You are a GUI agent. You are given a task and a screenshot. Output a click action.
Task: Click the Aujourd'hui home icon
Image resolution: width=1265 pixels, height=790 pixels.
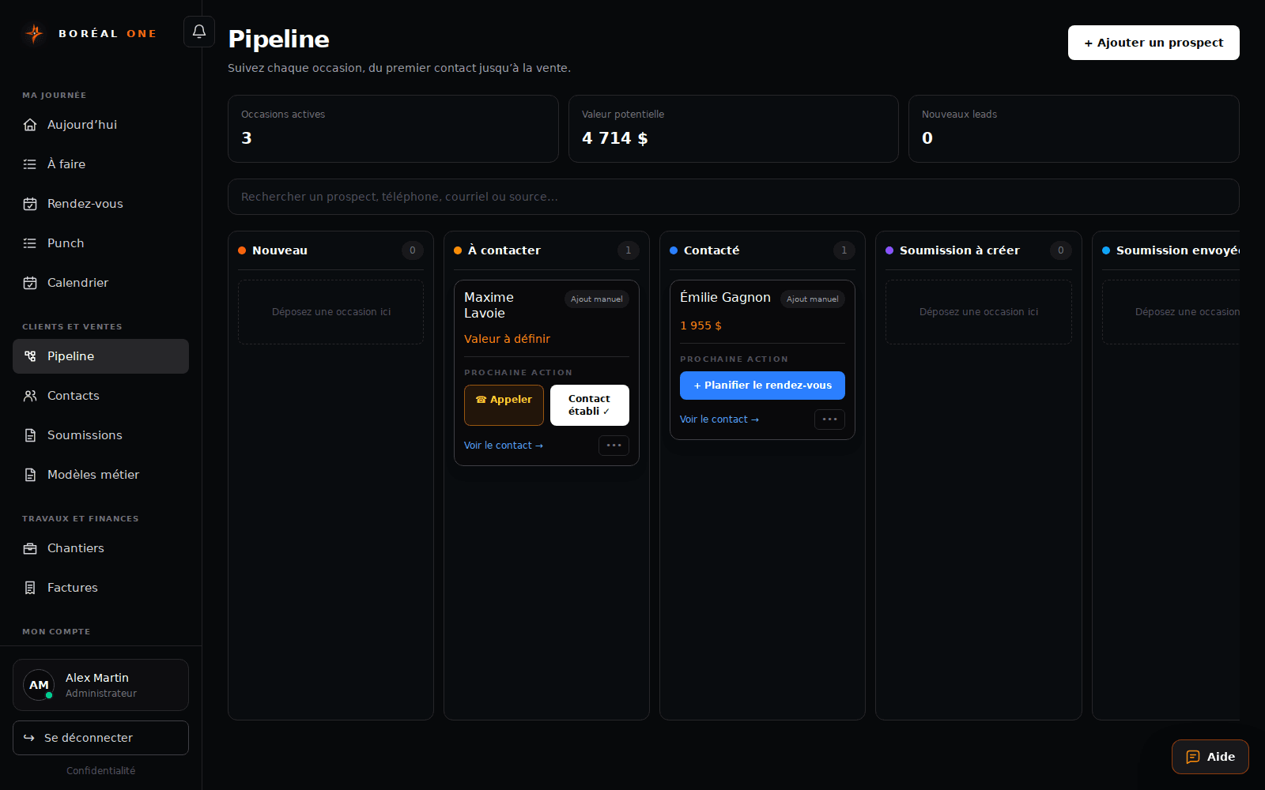[x=30, y=125]
